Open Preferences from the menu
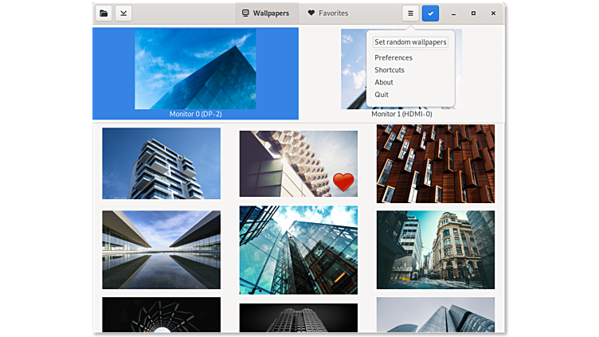Viewport: 599px width, 337px height. (x=393, y=57)
